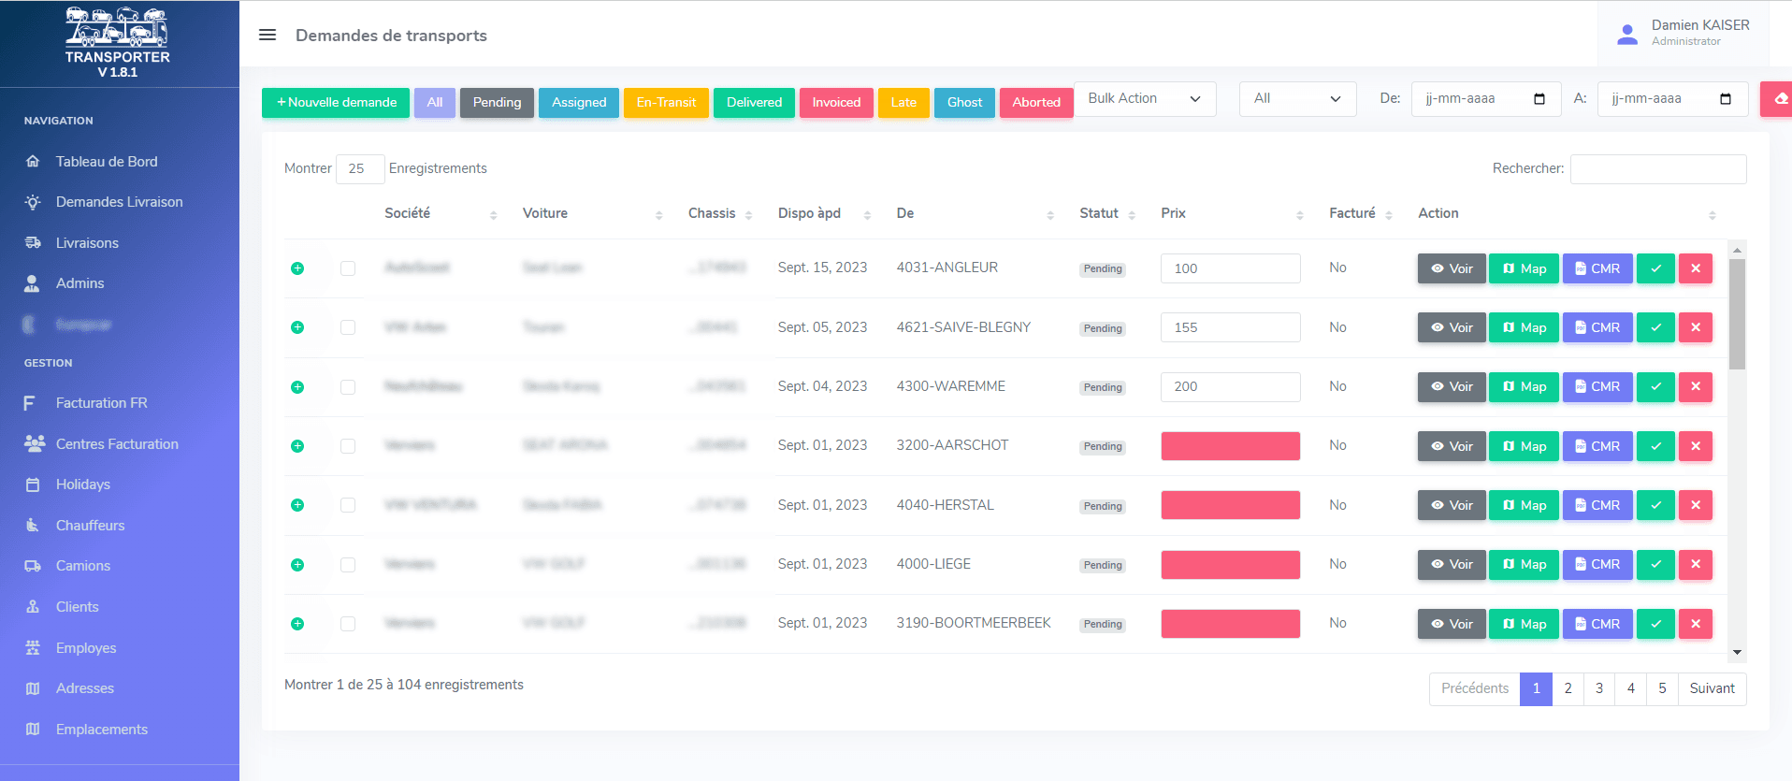Click the Nouvelle demande button

[x=336, y=103]
